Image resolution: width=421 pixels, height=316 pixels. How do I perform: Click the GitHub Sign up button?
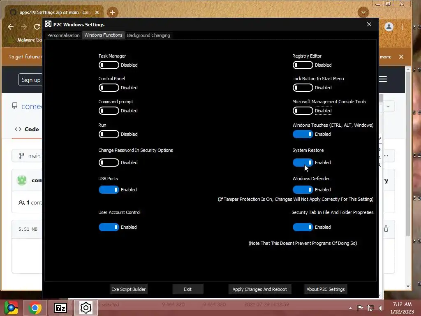[x=30, y=80]
